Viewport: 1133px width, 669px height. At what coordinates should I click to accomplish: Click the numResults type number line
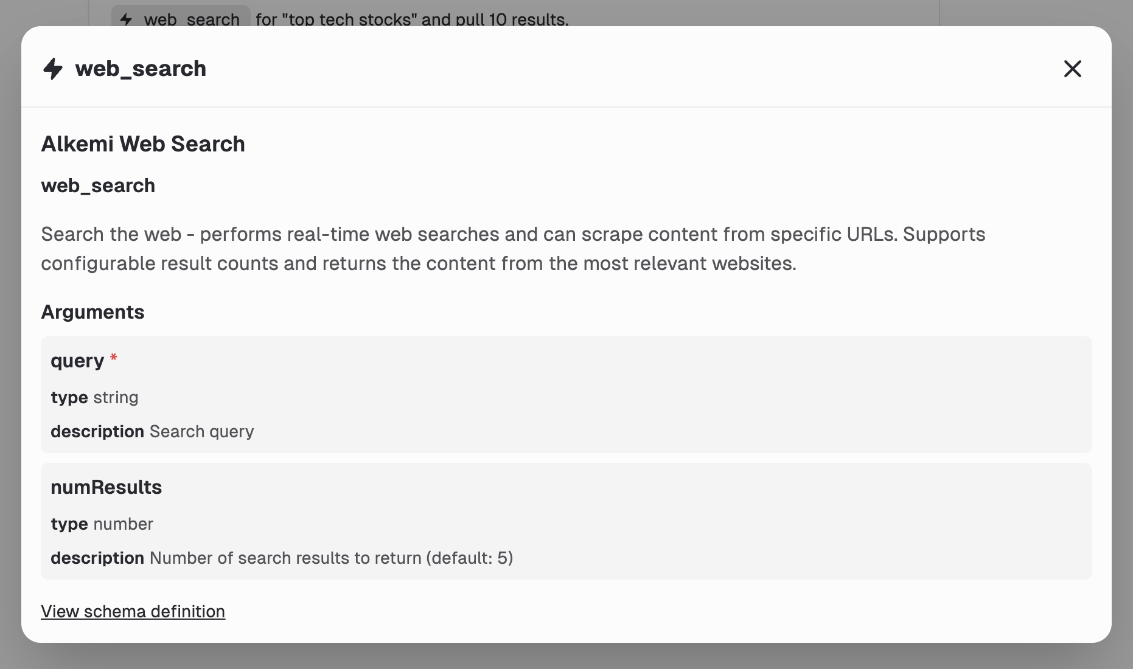tap(102, 524)
